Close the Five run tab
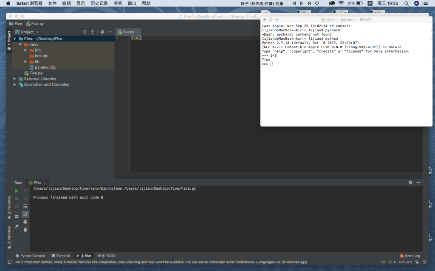 pos(45,183)
